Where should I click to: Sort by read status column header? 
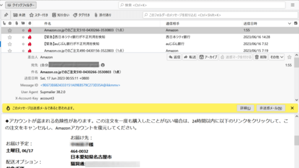[x=23, y=23]
